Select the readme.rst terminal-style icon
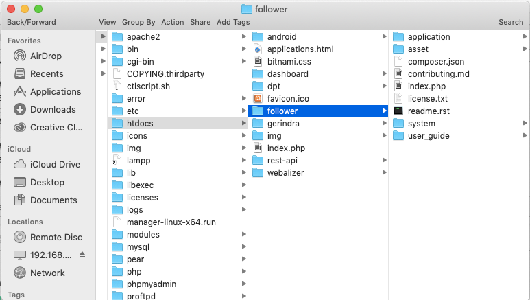 pos(398,111)
